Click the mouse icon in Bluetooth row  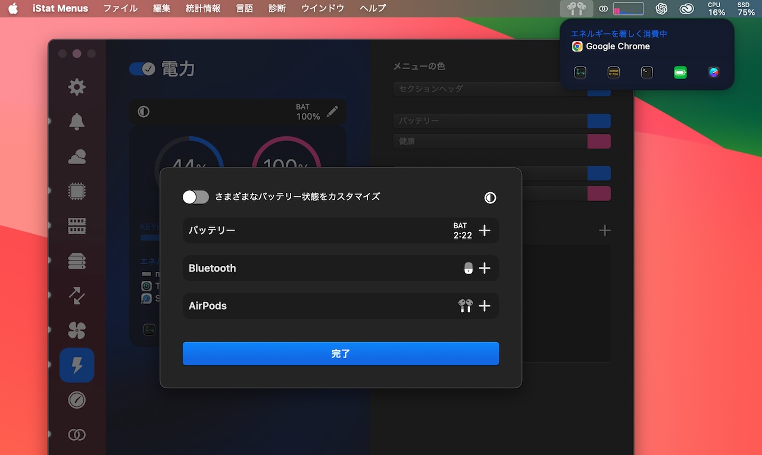(469, 268)
